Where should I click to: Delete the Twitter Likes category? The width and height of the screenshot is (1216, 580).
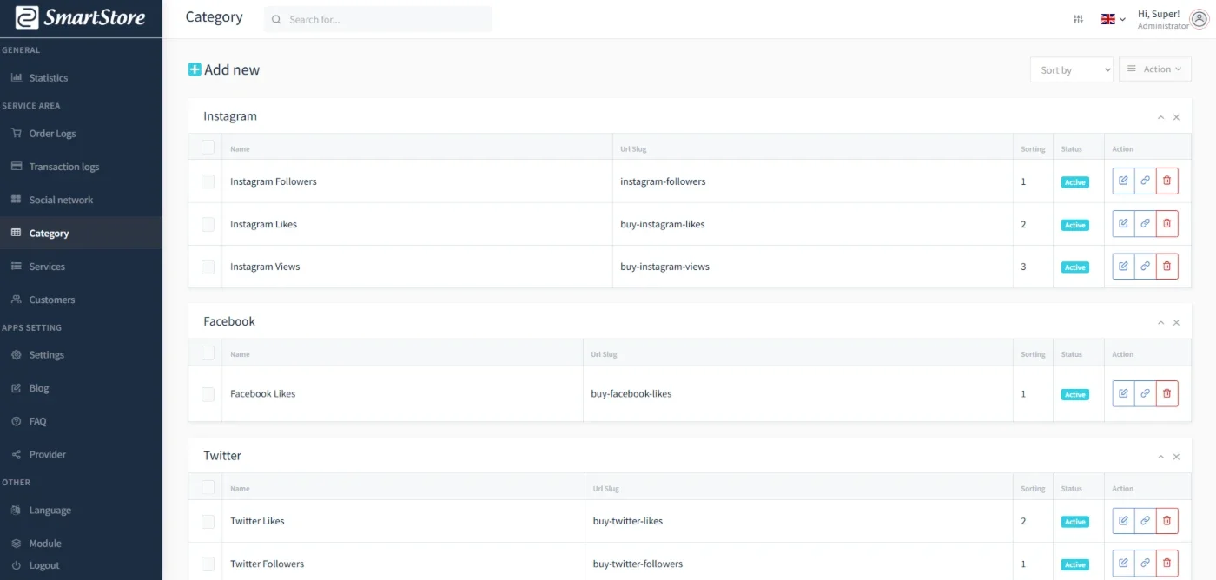click(1166, 521)
